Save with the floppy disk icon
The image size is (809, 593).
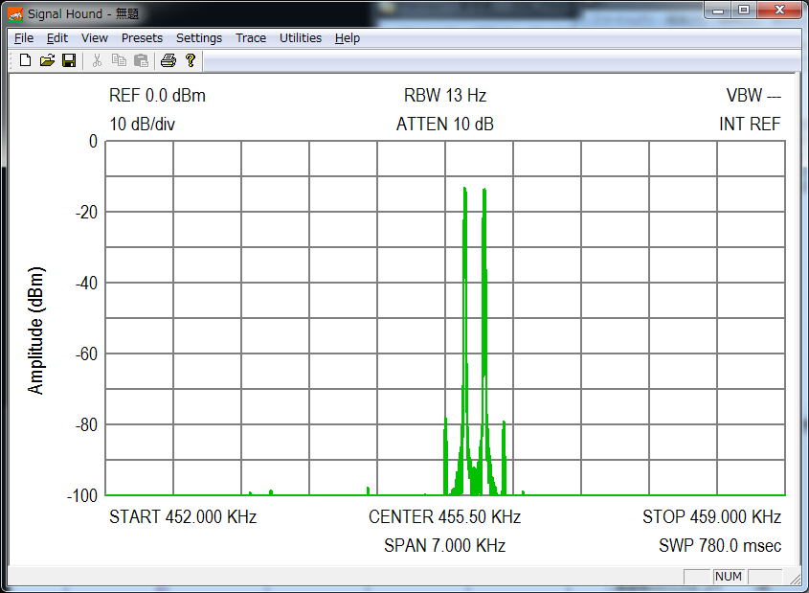[69, 60]
